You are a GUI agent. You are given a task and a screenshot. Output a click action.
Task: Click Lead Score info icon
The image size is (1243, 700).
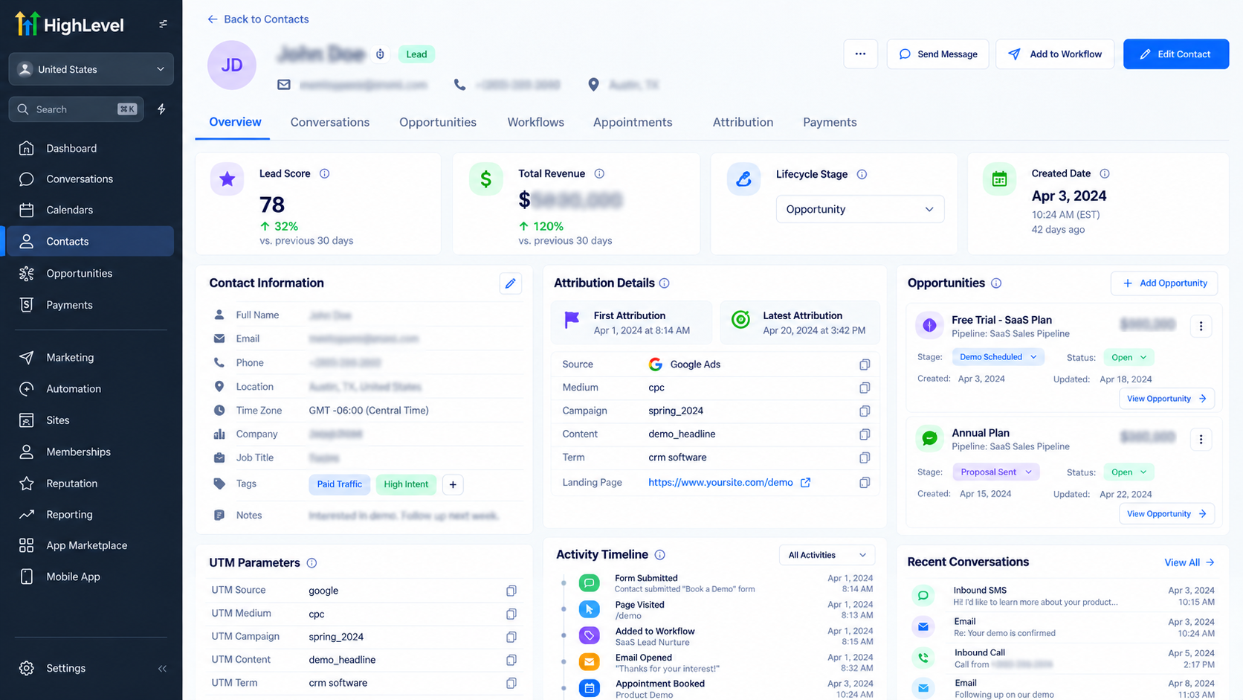pos(324,173)
